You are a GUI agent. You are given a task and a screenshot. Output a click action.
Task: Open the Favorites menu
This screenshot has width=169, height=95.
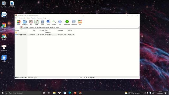(x=34, y=18)
